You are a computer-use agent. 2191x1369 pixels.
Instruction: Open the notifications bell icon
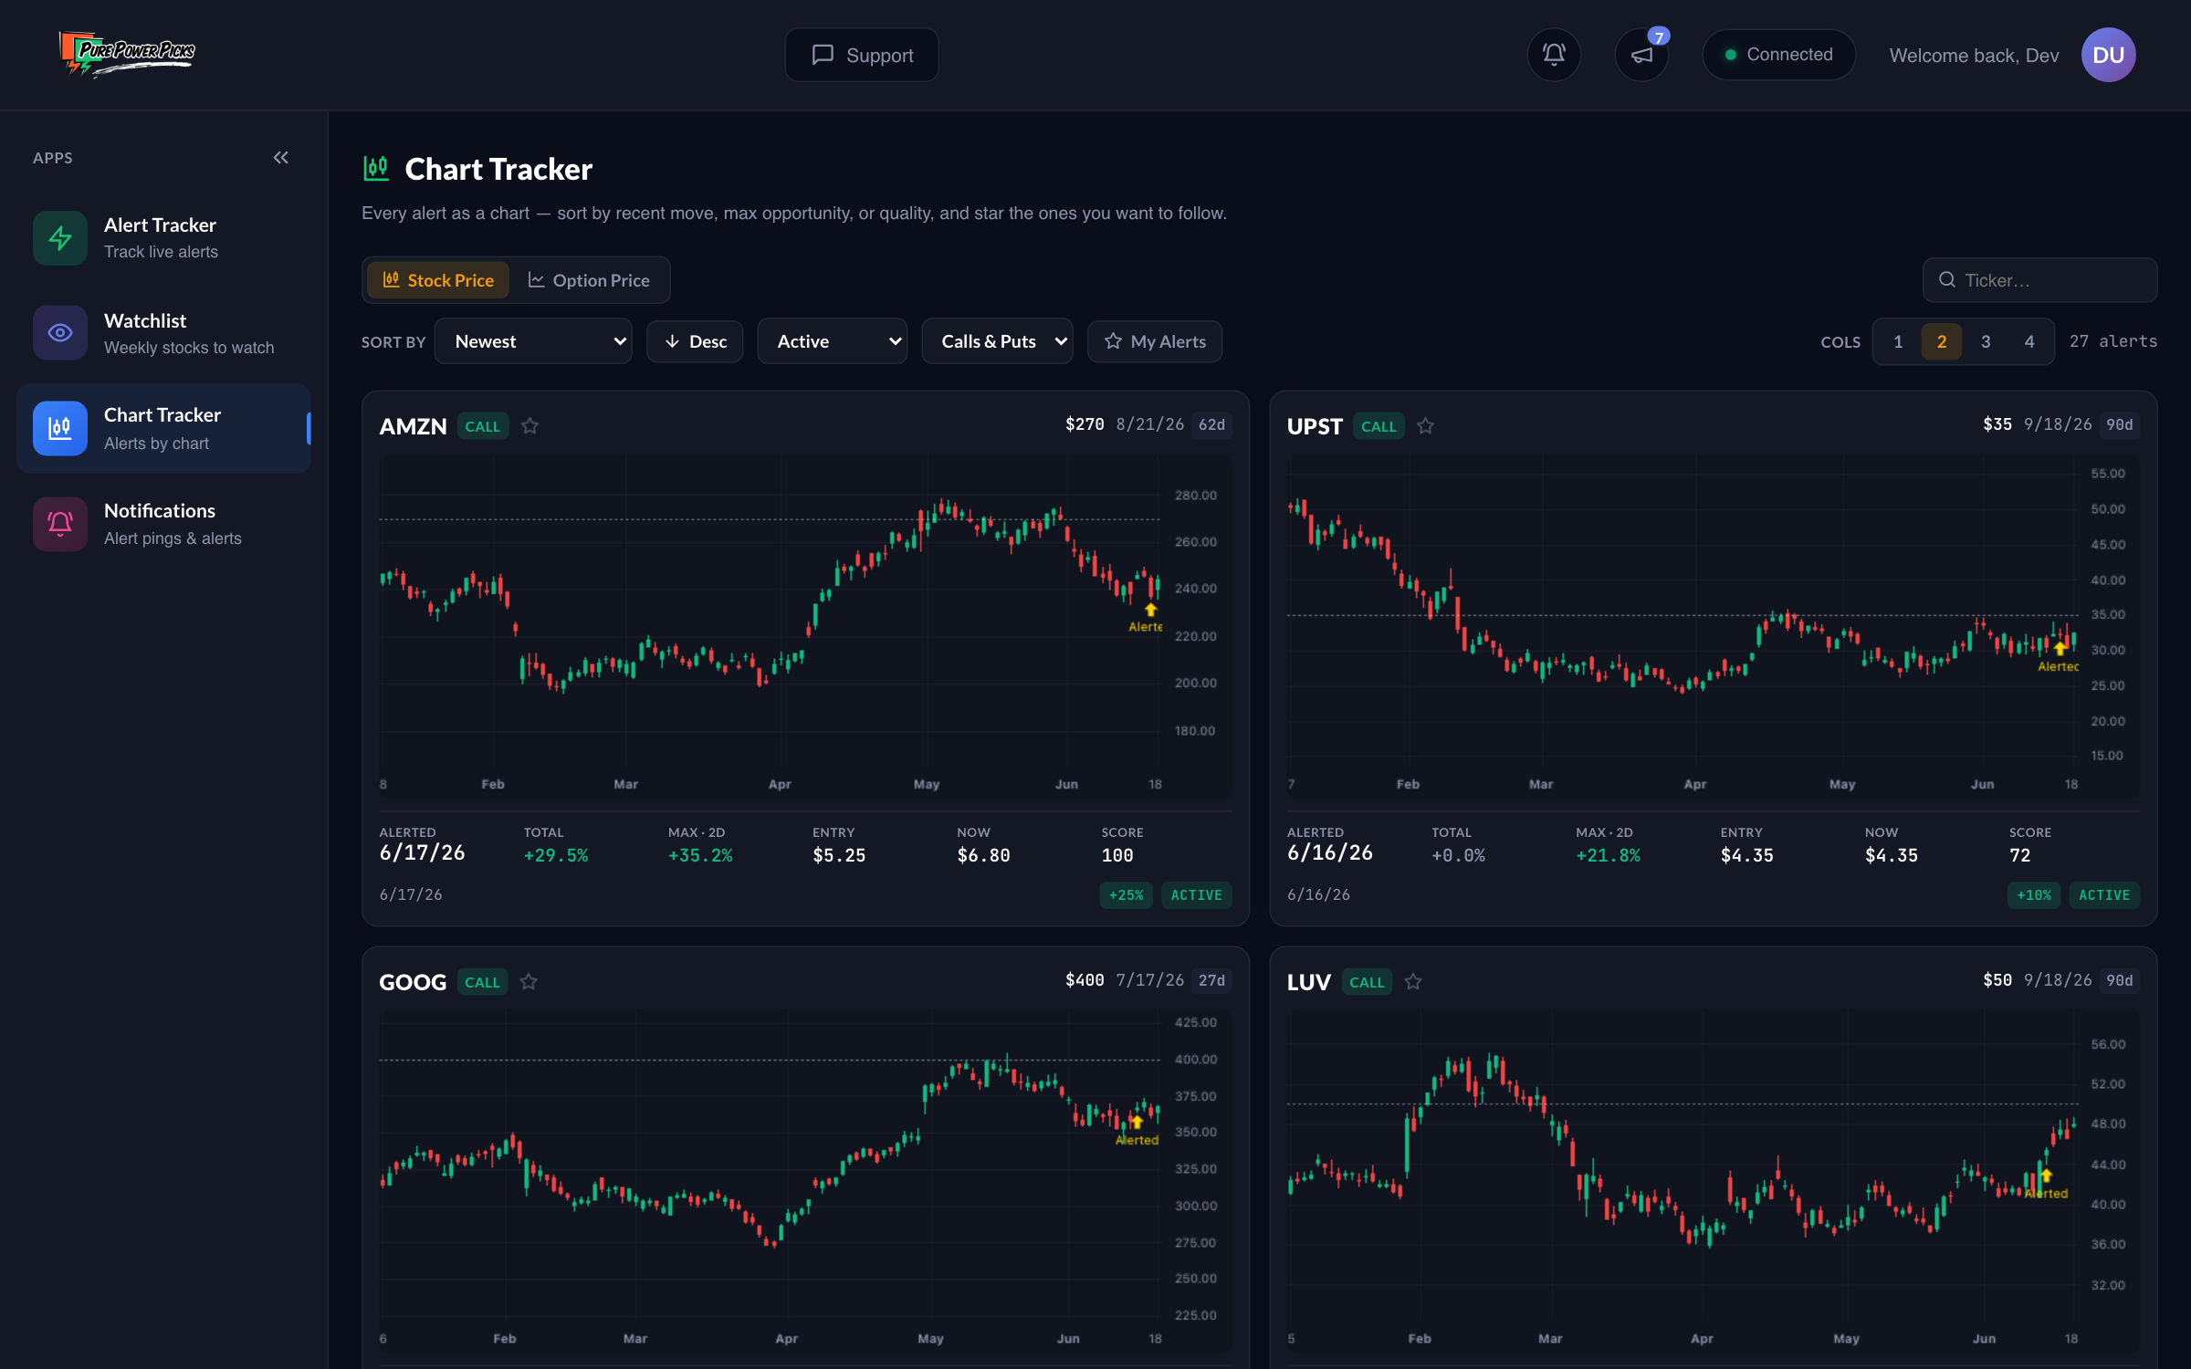tap(1554, 55)
